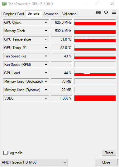The width and height of the screenshot is (119, 167).
Task: Open the Fan Speed (%) dropdown
Action: click(46, 56)
